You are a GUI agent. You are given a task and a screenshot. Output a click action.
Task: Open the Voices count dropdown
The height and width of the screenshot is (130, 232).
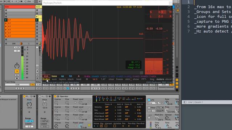click(96, 126)
